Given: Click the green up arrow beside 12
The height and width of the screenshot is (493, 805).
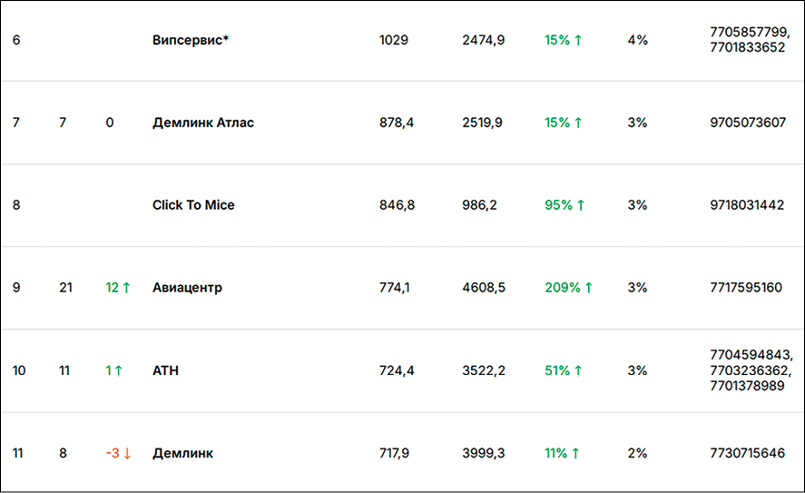Looking at the screenshot, I should pos(126,288).
